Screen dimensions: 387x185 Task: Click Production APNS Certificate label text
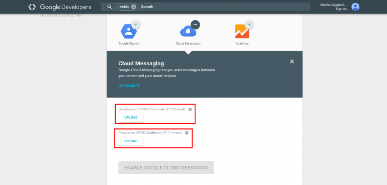point(150,133)
